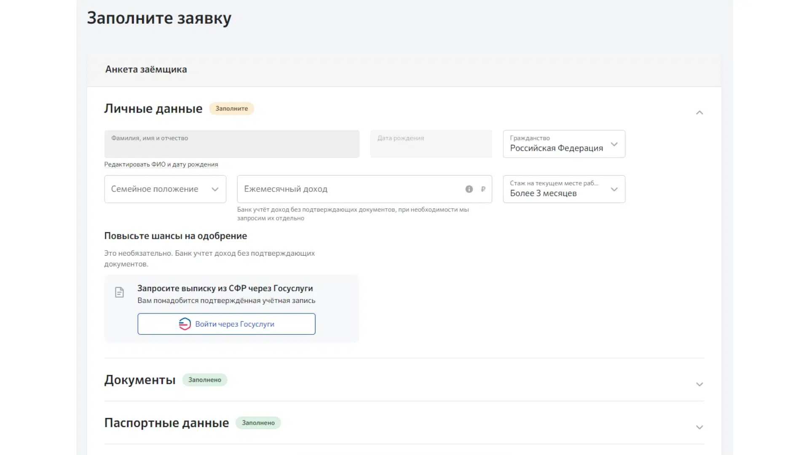Click the Паспортные данные heading

166,423
